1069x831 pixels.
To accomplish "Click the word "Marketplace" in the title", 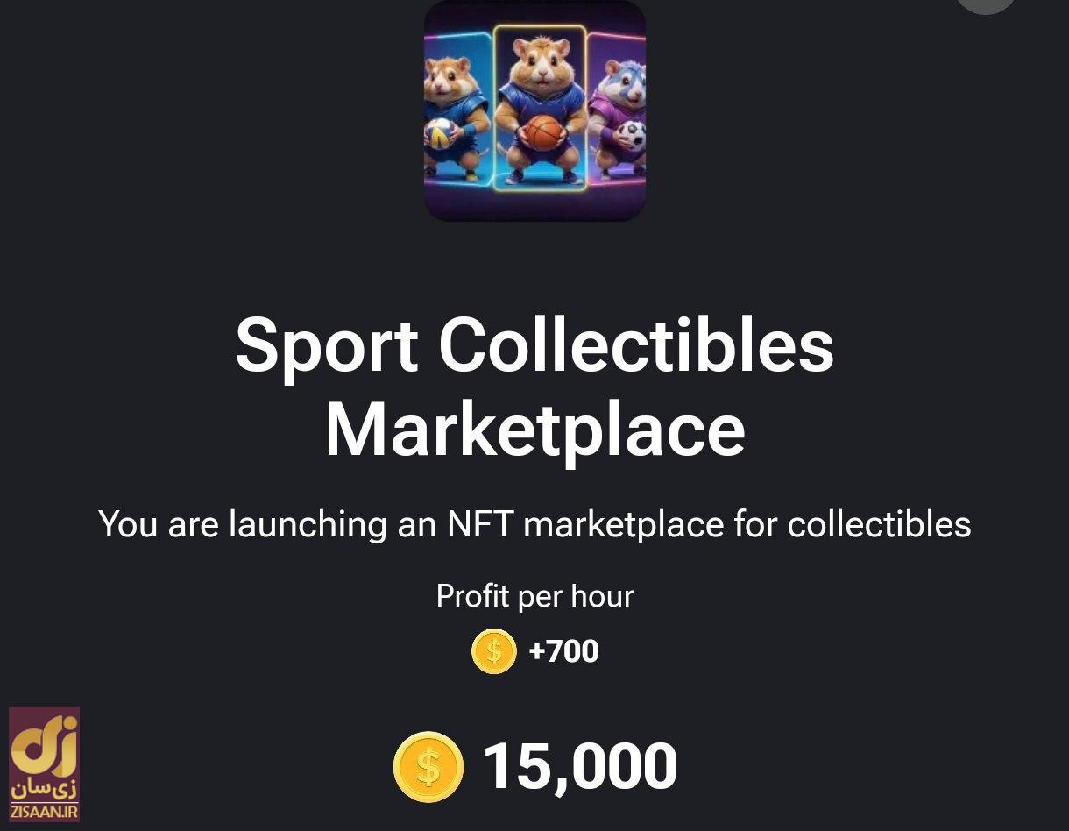I will click(x=534, y=430).
